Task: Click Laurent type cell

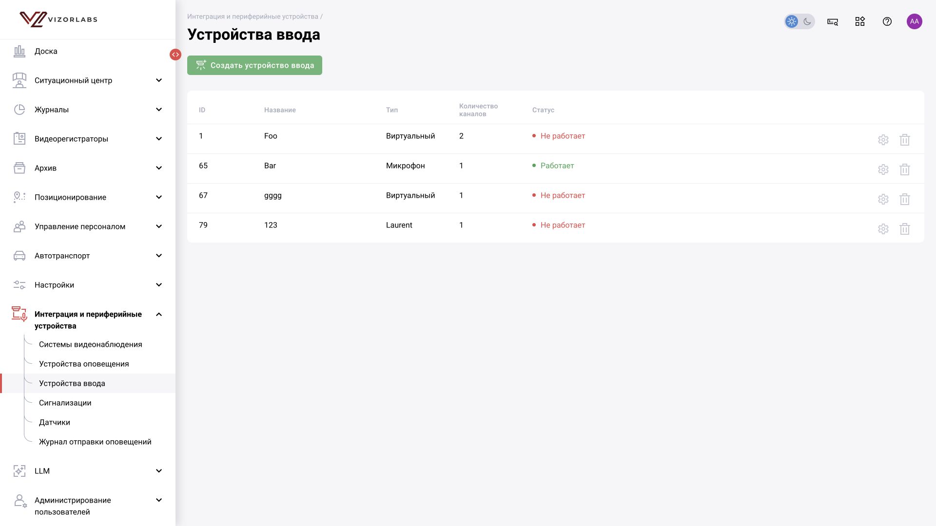Action: coord(399,225)
